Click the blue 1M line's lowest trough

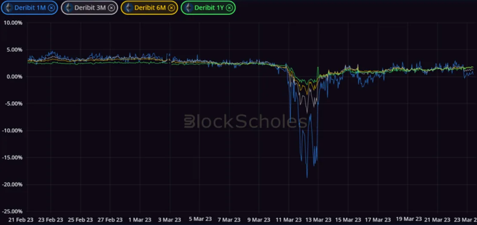[x=307, y=177]
